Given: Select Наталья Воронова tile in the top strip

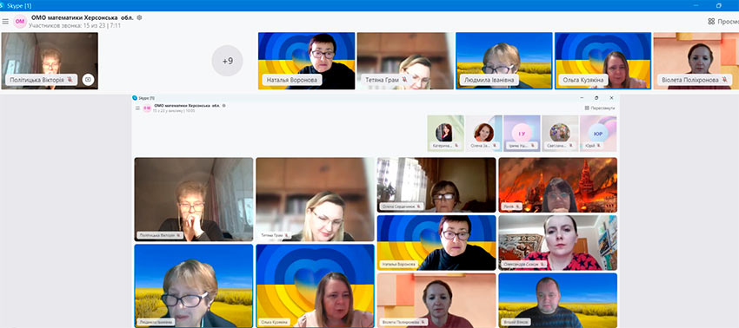Looking at the screenshot, I should [x=306, y=61].
